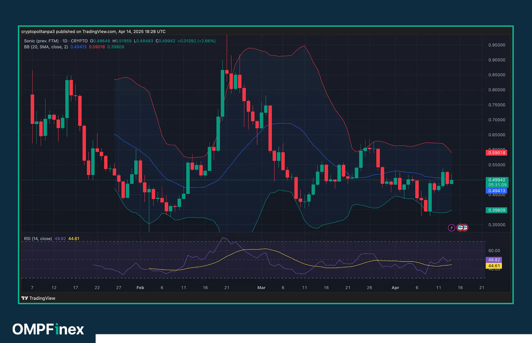Click the green 0.49942 current price label
This screenshot has height=343, width=532.
pos(496,180)
